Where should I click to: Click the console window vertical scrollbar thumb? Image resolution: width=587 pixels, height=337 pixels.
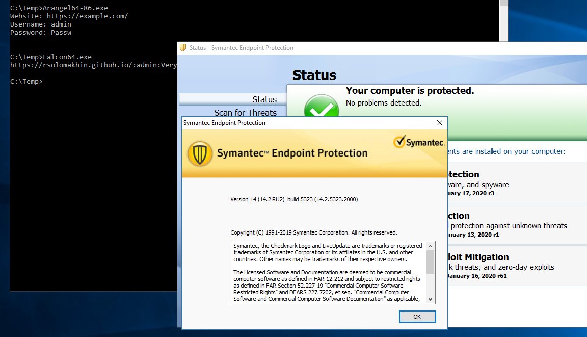point(503,3)
